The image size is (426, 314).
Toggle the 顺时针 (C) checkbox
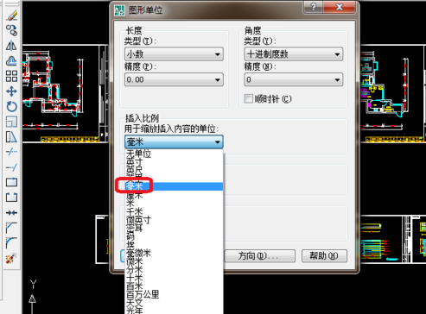(248, 98)
